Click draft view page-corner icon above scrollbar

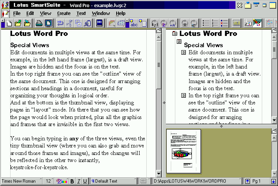click(159, 31)
